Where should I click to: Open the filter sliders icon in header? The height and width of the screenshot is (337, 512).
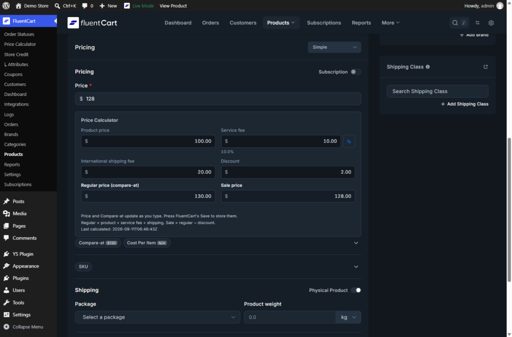[477, 23]
